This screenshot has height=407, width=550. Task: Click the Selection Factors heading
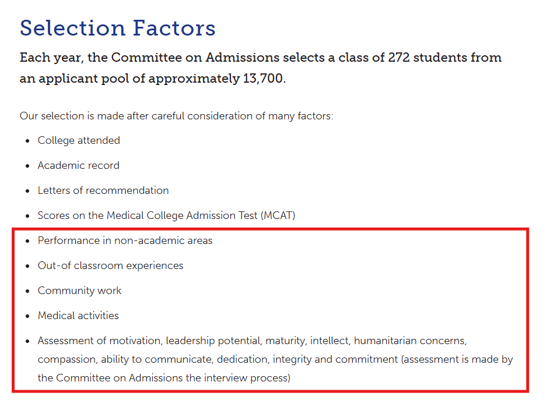pos(117,28)
